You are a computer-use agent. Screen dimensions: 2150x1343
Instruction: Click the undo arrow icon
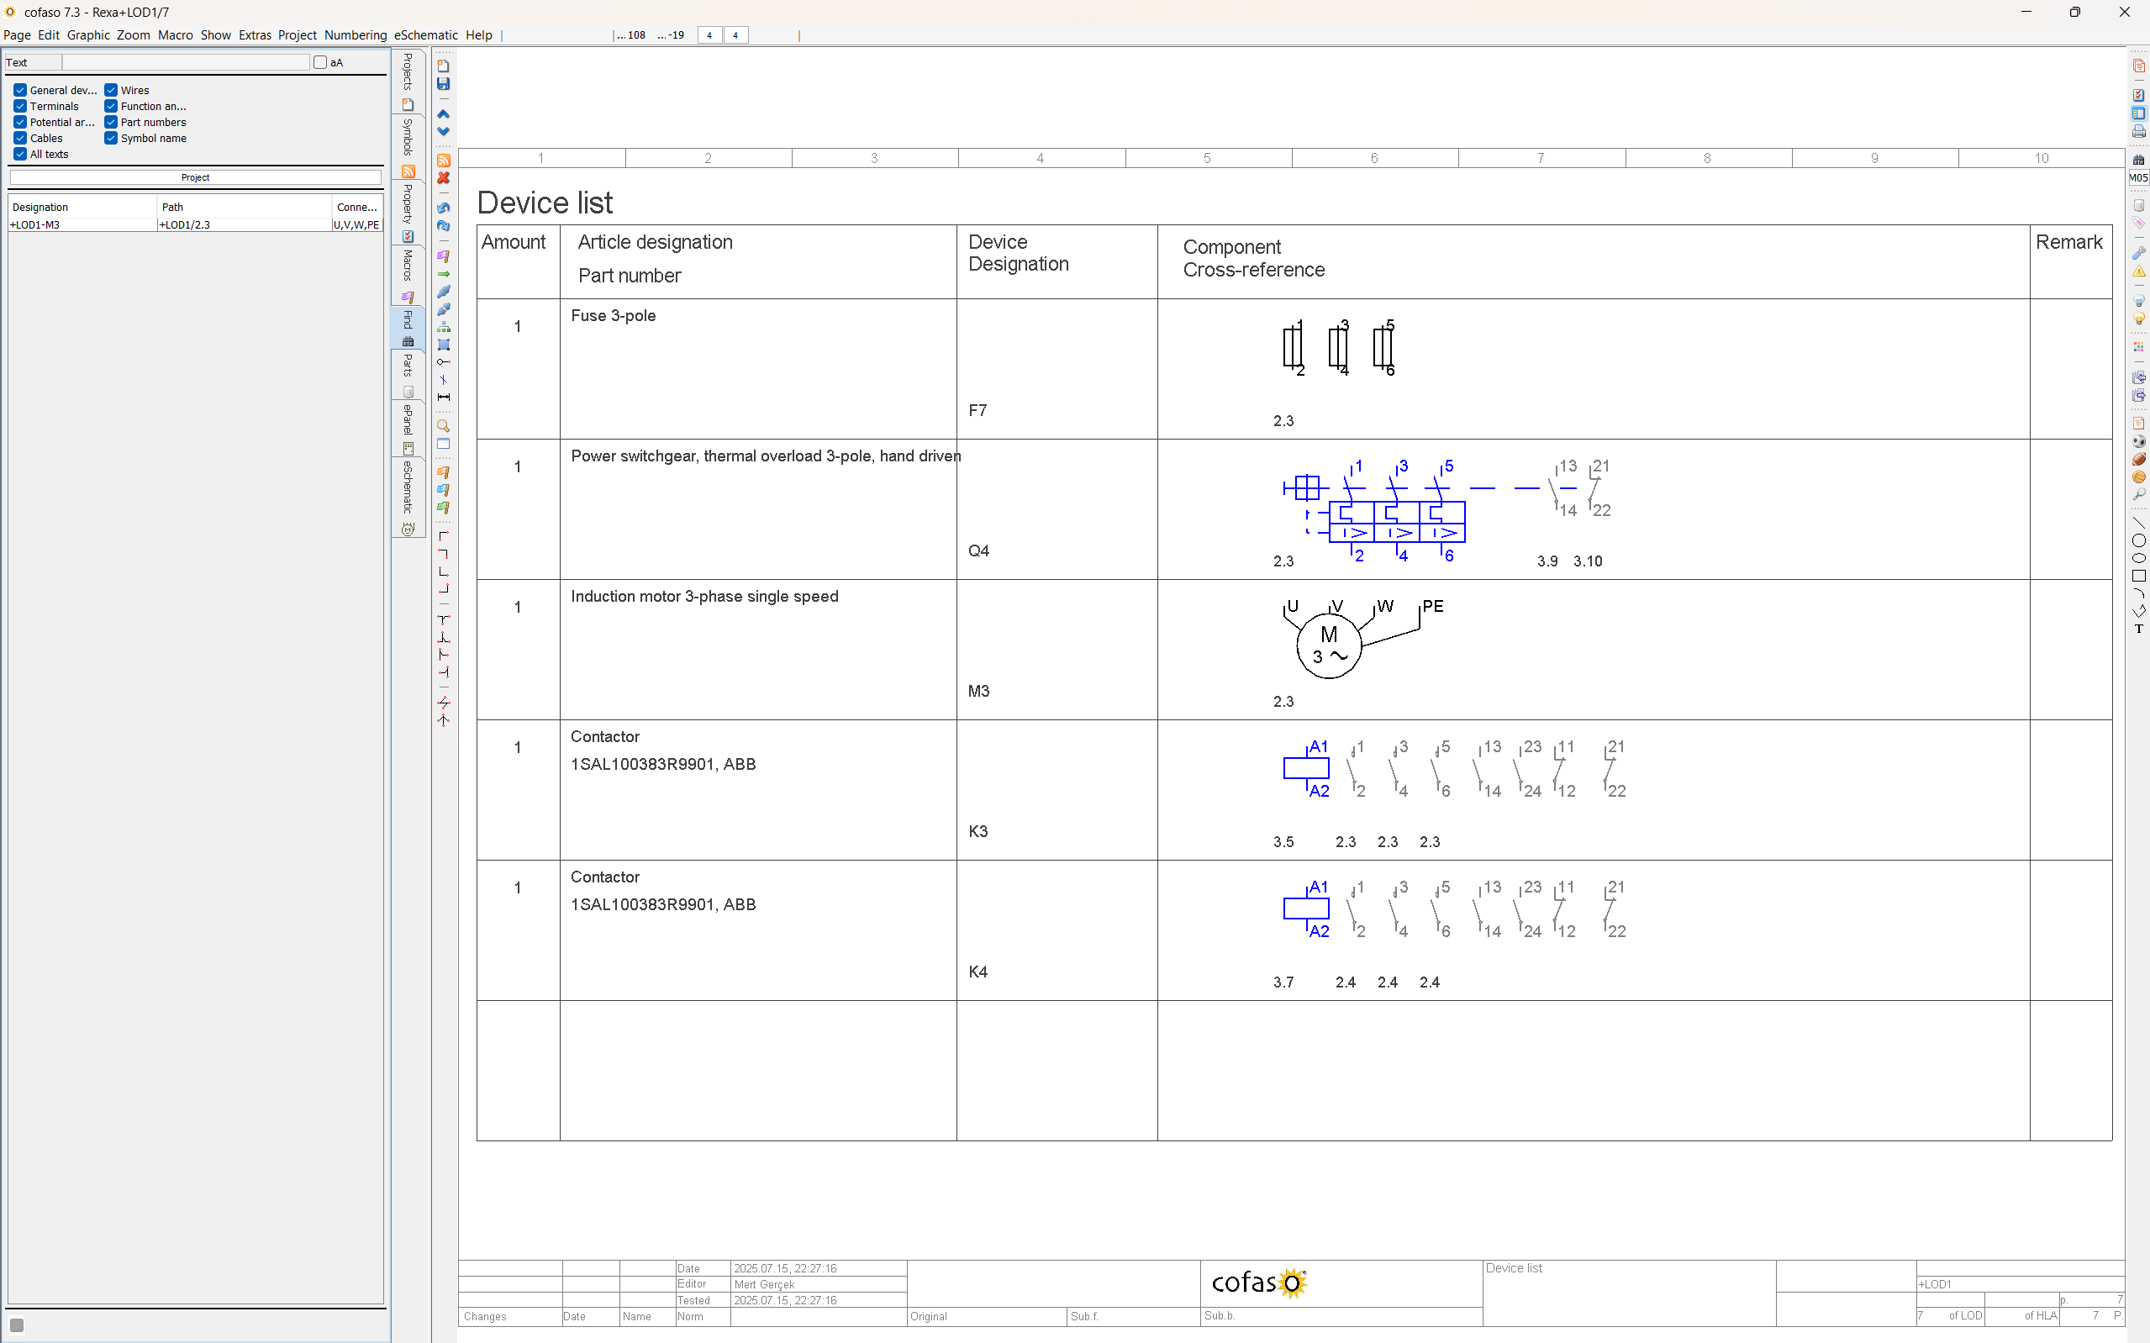tap(443, 208)
